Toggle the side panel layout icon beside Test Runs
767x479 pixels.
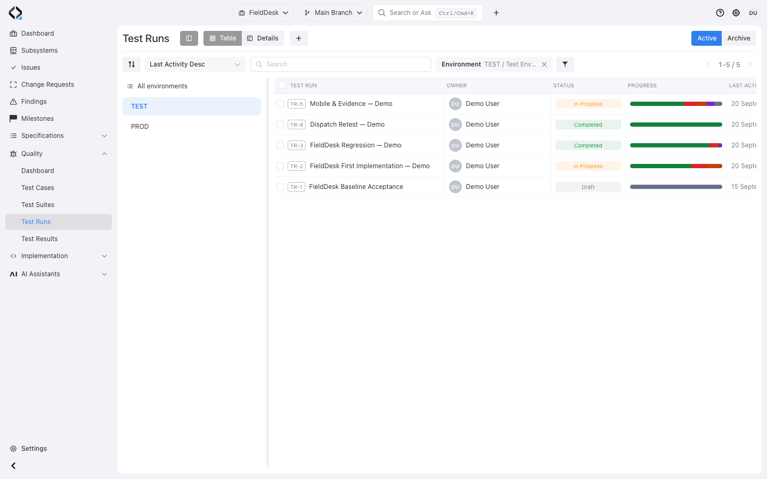tap(189, 38)
